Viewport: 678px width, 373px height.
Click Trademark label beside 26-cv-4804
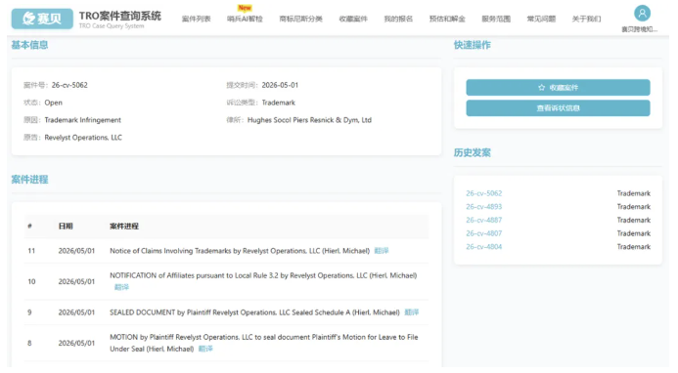coord(633,247)
